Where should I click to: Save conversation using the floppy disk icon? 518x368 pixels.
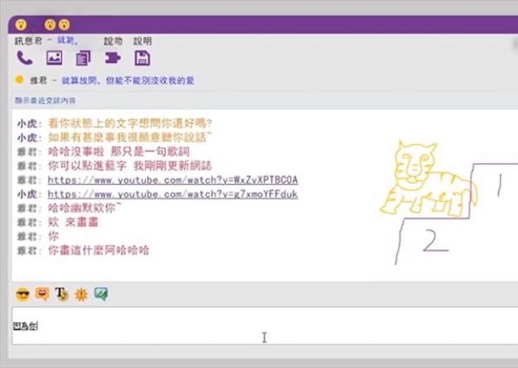[143, 58]
